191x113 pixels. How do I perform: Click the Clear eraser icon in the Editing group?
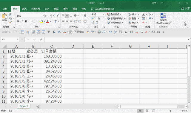144,23
